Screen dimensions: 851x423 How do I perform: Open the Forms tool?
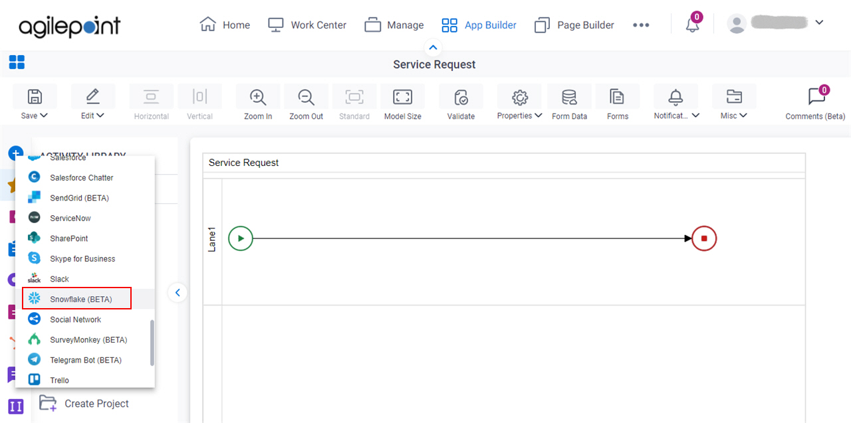coord(618,103)
